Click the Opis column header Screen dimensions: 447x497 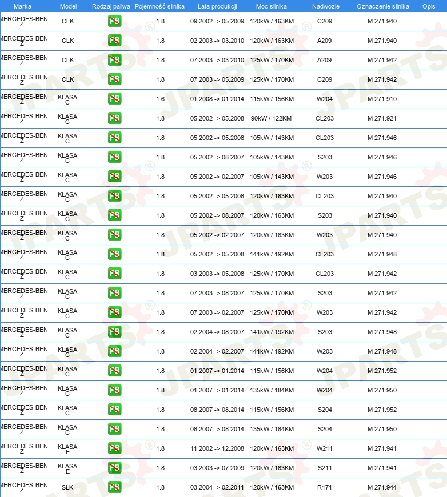[x=429, y=6]
